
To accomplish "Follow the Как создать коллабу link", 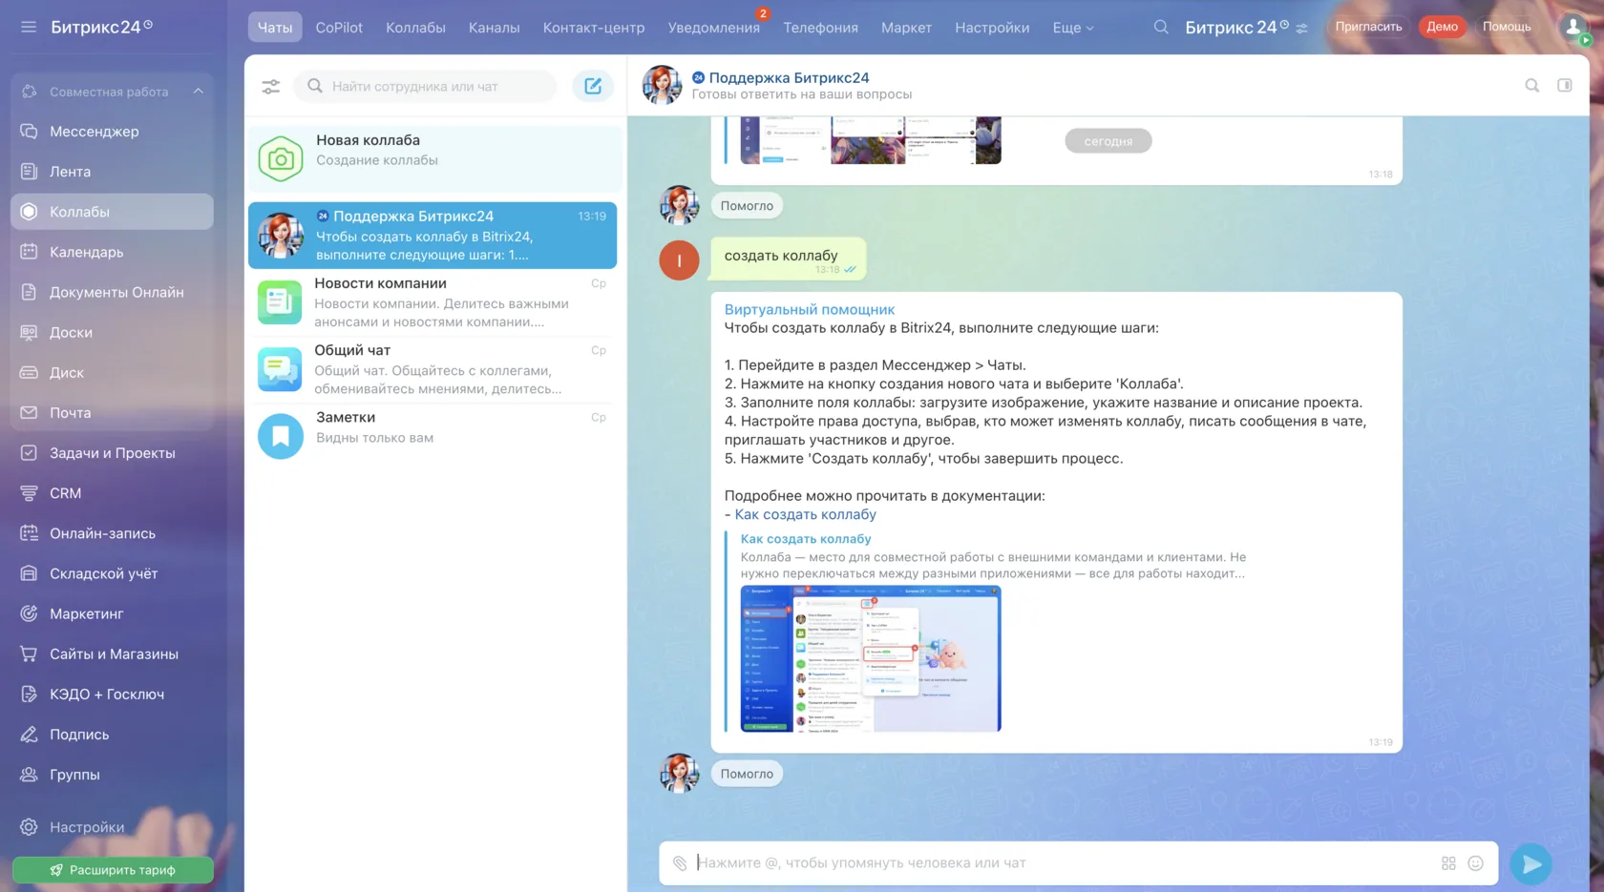I will coord(805,514).
